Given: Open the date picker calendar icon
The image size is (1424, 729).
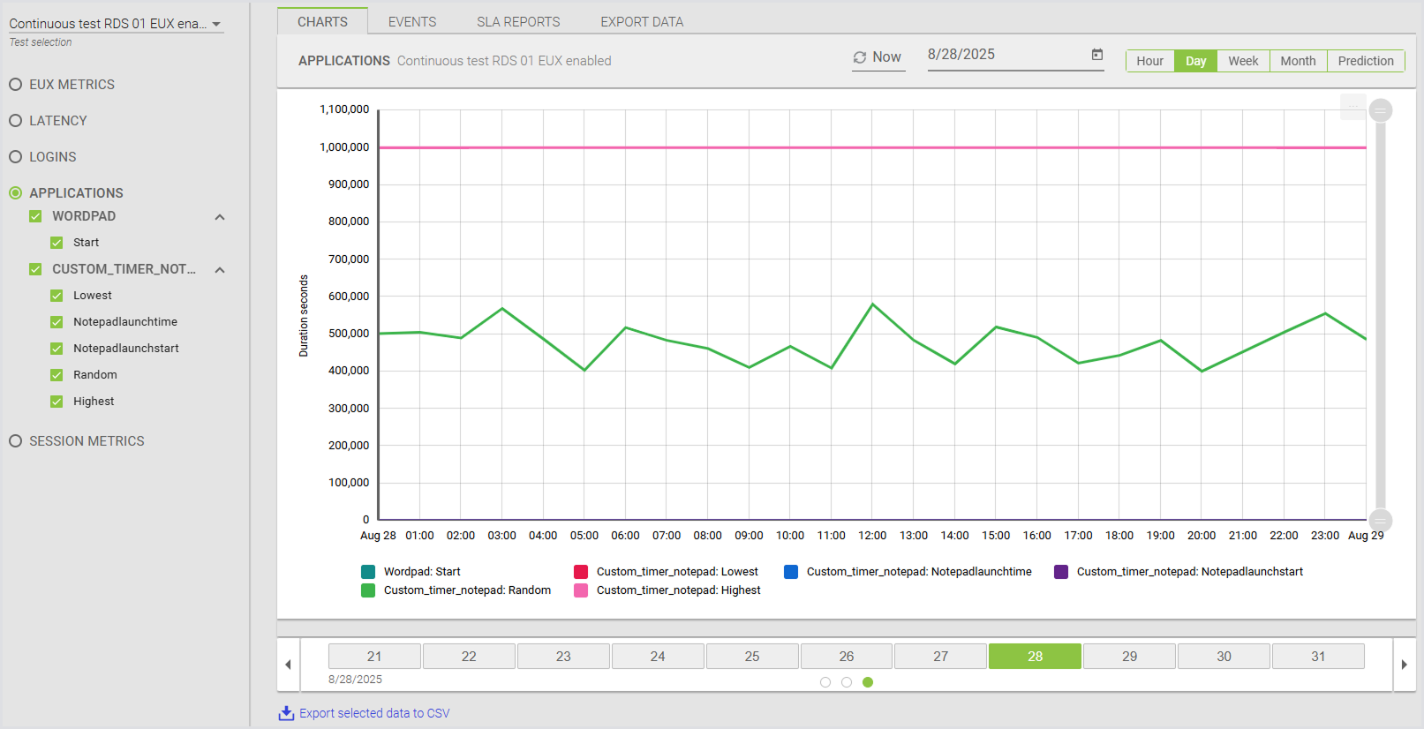Looking at the screenshot, I should (x=1096, y=55).
